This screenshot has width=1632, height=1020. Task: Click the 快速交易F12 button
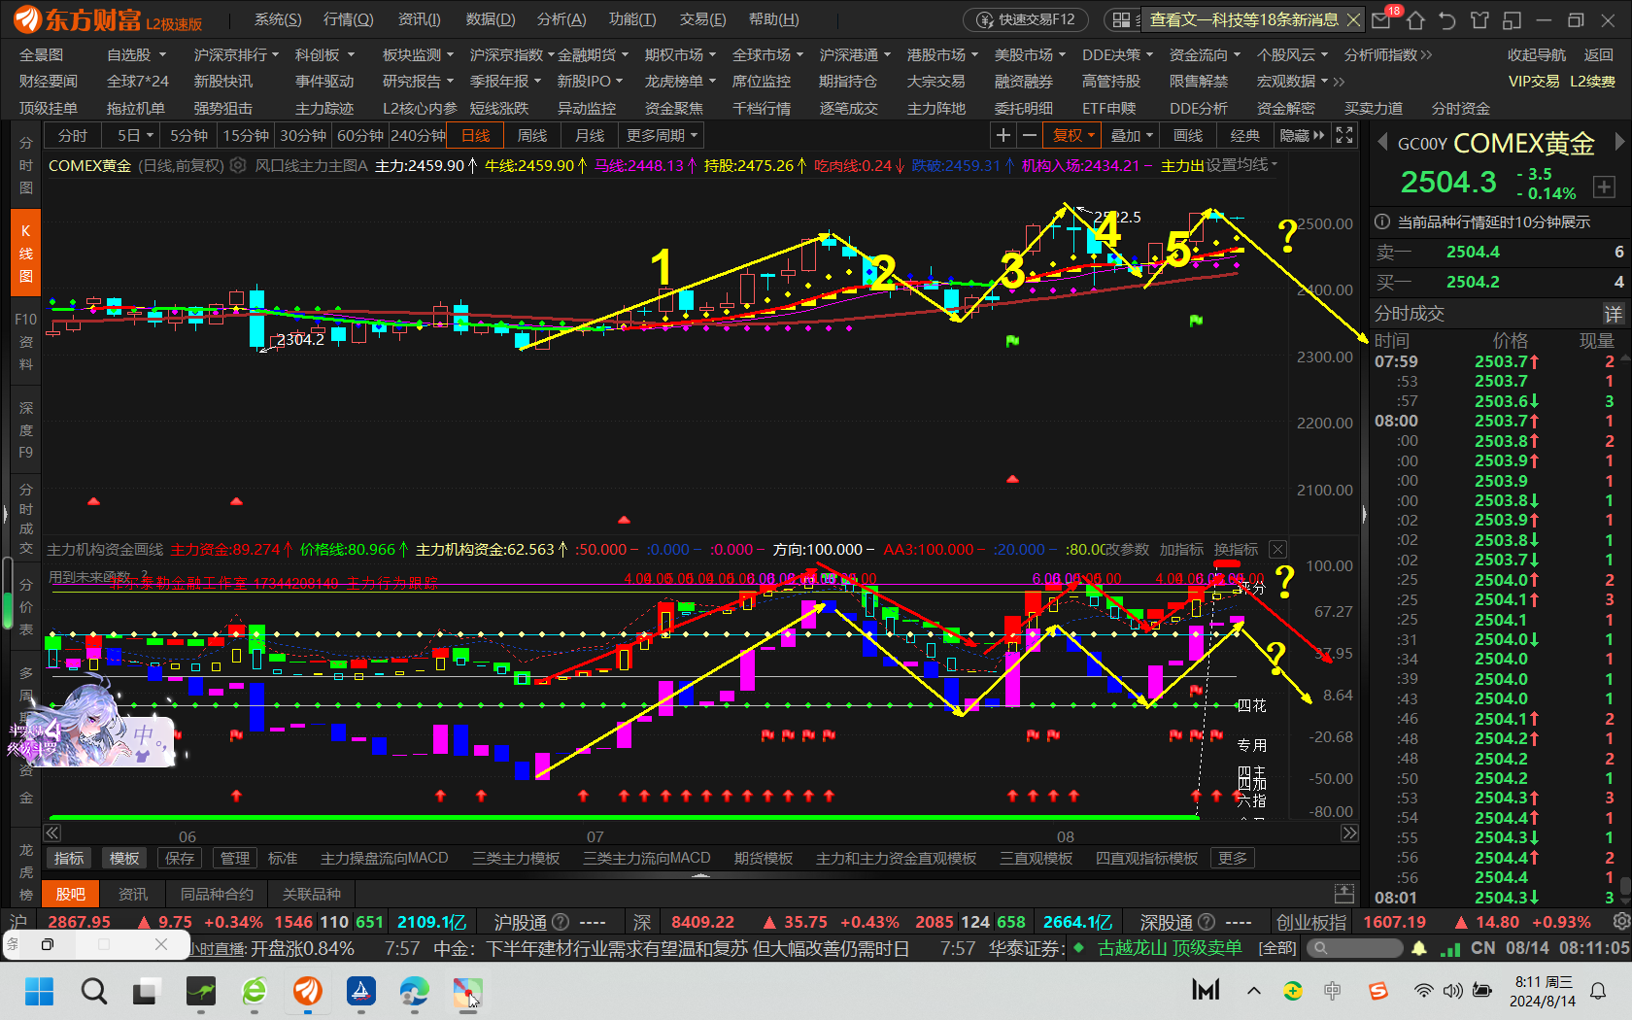(x=1026, y=19)
